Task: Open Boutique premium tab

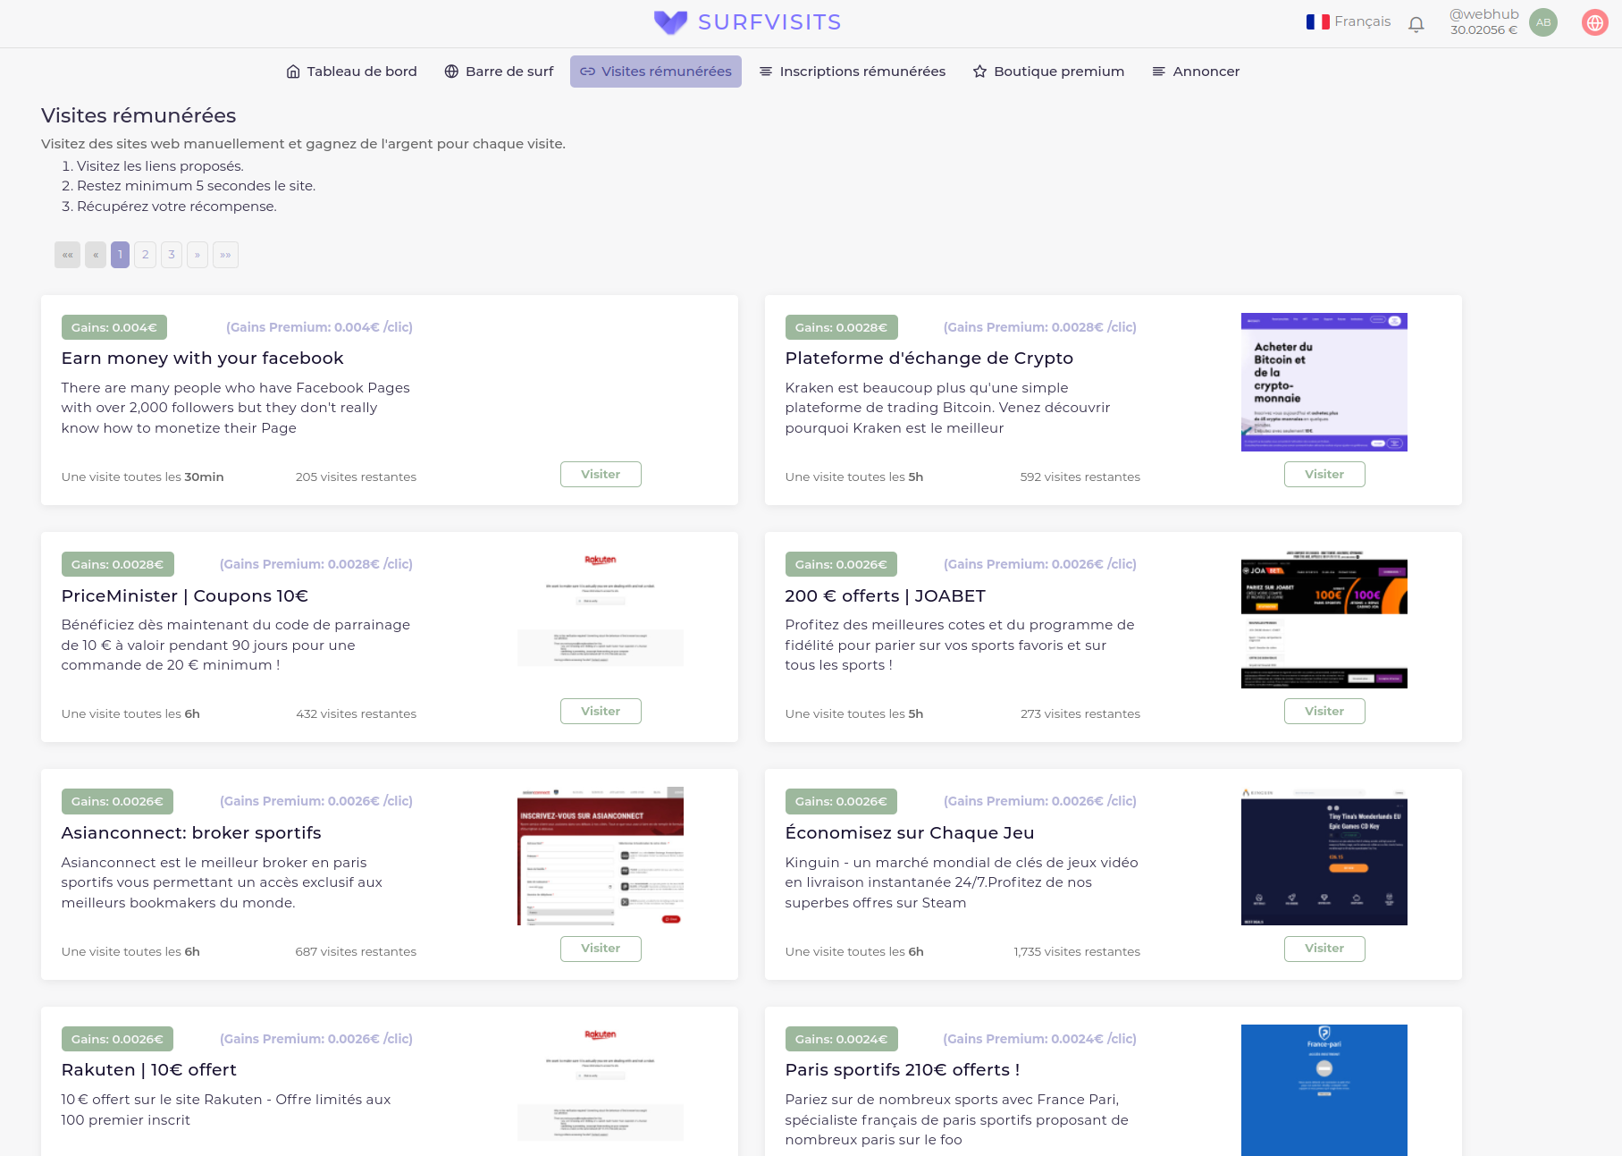Action: click(x=1048, y=72)
